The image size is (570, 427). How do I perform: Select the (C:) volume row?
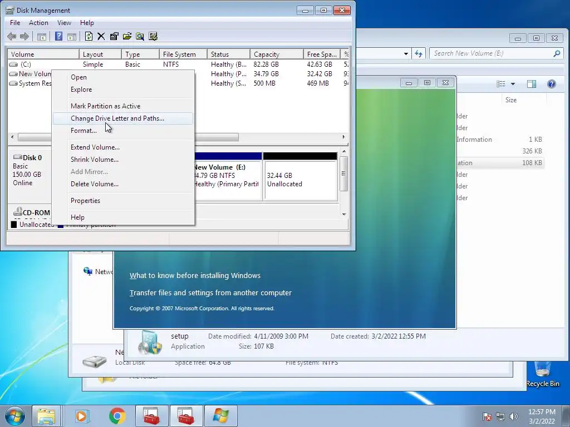[178, 64]
